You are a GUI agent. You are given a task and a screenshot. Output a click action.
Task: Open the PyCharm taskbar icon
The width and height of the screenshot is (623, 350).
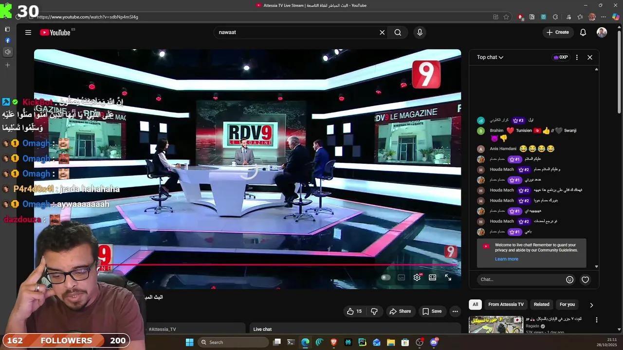pos(362,342)
